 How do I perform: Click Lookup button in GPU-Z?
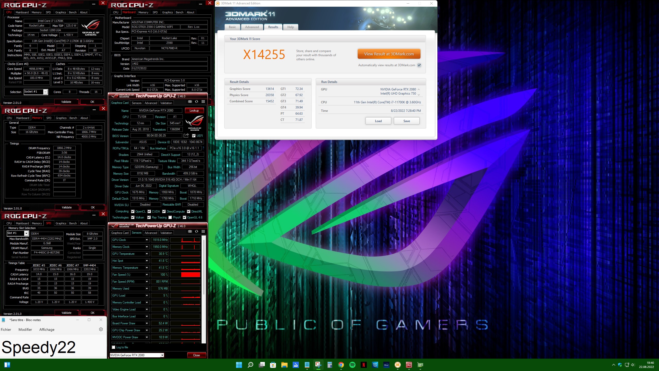point(194,111)
